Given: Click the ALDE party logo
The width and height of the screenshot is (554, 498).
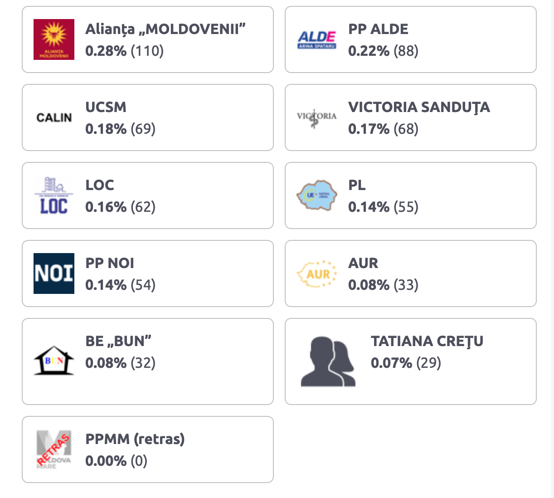Looking at the screenshot, I should tap(317, 39).
